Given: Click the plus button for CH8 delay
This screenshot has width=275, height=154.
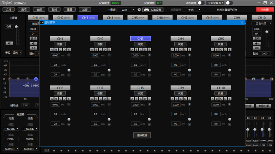Looking at the screenshot, I should pos(149,104).
